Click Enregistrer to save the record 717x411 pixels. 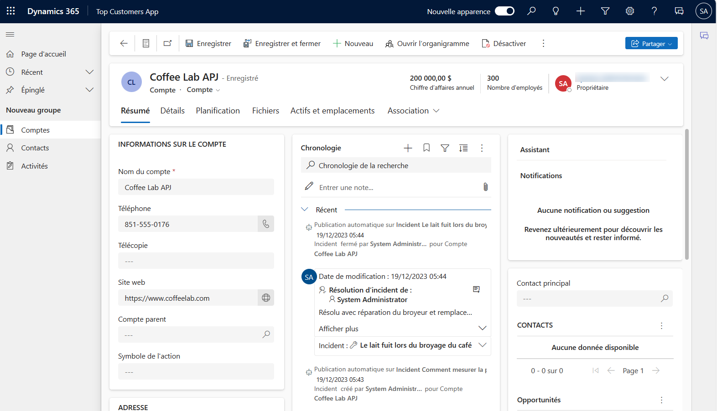tap(208, 43)
